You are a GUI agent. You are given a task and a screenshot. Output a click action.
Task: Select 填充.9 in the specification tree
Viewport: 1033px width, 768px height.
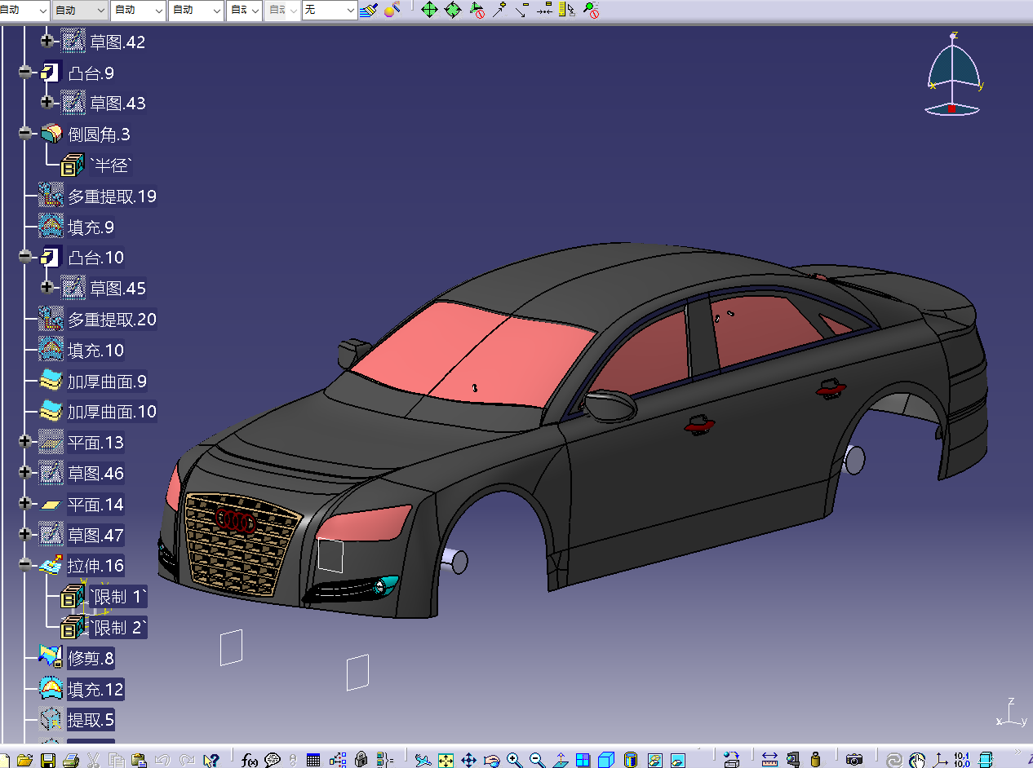[x=90, y=227]
